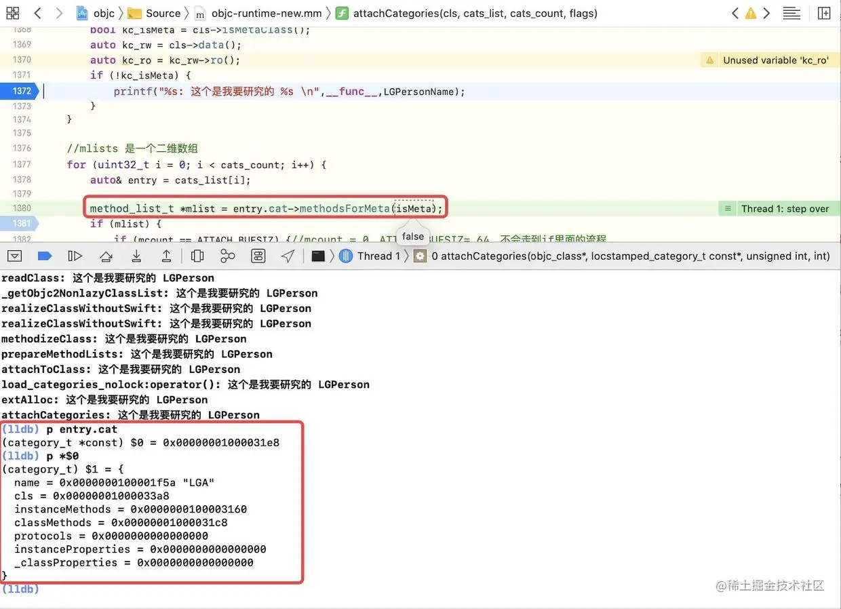Click 'load_categories_nolock:operator()' console line
841x609 pixels.
(x=185, y=385)
